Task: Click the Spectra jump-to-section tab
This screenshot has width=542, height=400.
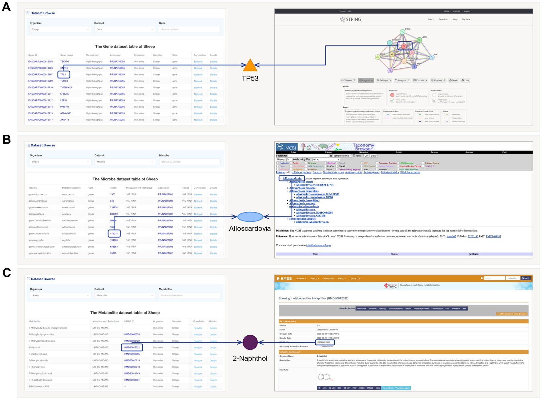Action: pos(408,309)
